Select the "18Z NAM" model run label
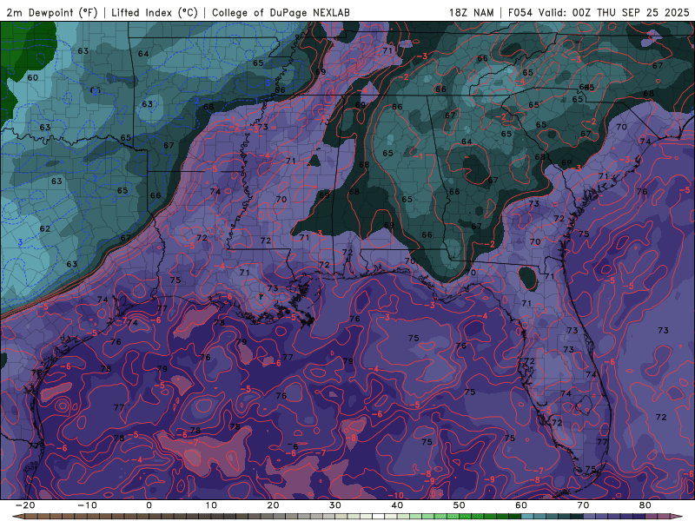The image size is (695, 521). (x=471, y=13)
